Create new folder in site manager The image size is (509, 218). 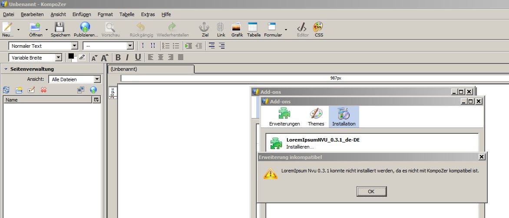point(19,90)
